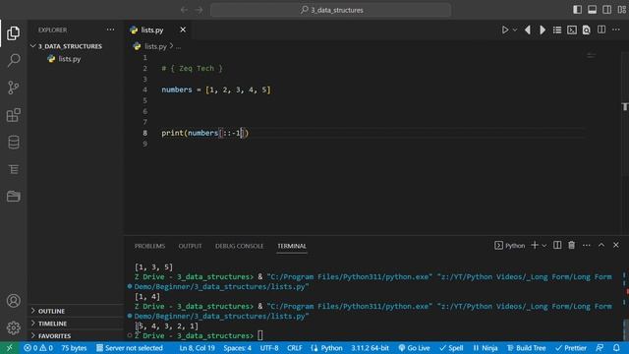Open the folder icon view in activity bar

click(13, 197)
